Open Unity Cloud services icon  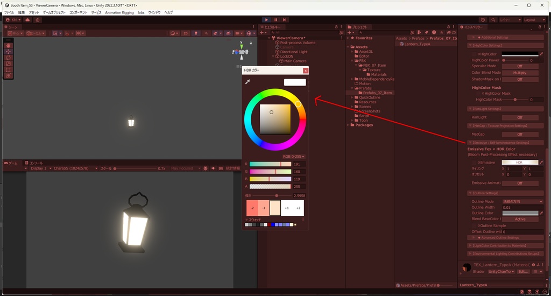(28, 20)
